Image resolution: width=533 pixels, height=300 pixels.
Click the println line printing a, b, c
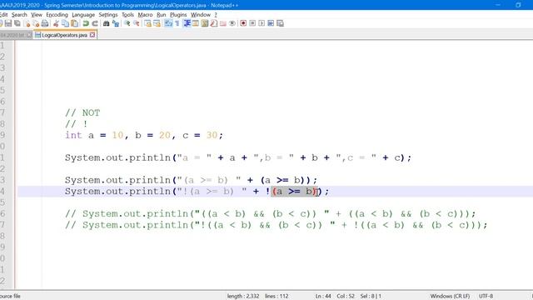click(x=238, y=157)
